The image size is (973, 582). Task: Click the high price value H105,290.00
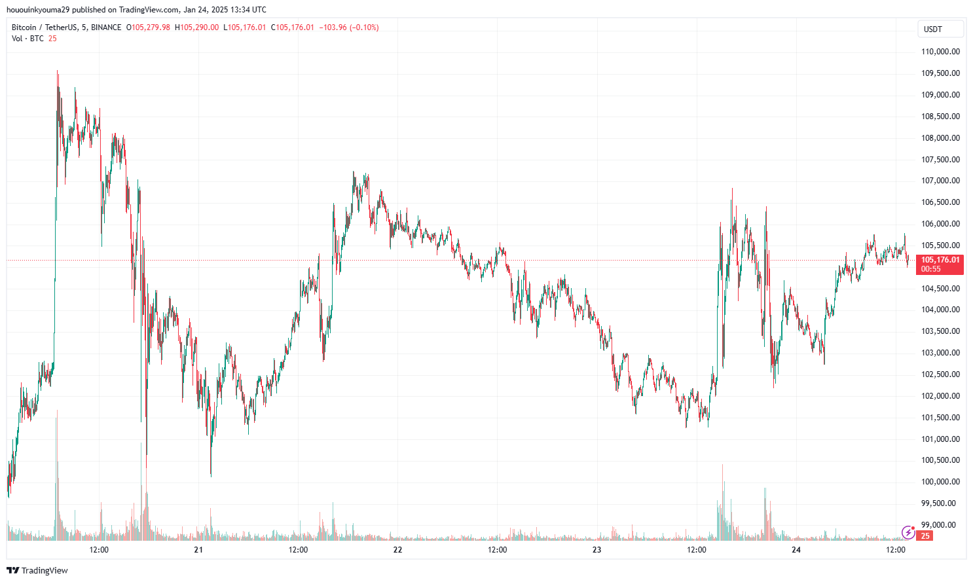point(197,27)
